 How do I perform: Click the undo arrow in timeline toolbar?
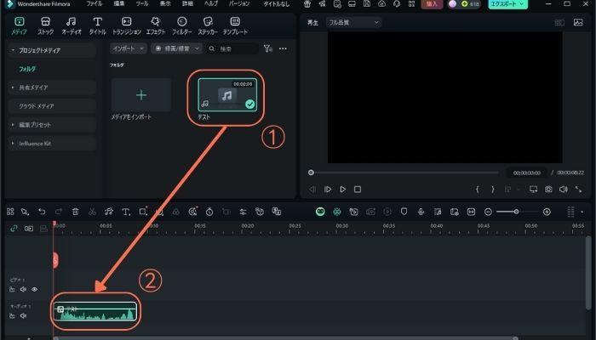pos(42,211)
